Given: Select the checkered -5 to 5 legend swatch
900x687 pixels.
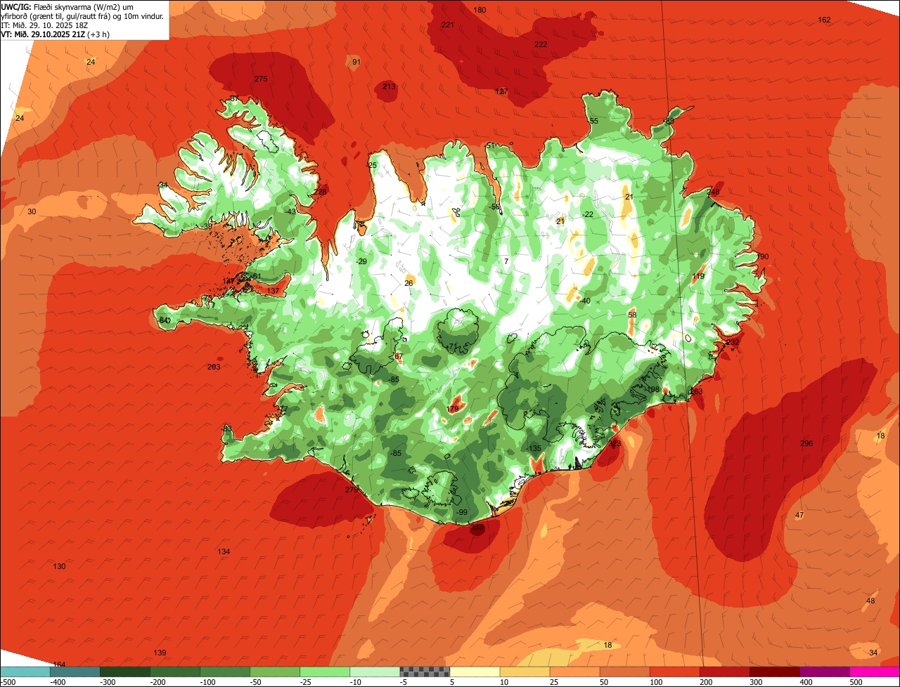Looking at the screenshot, I should point(425,672).
